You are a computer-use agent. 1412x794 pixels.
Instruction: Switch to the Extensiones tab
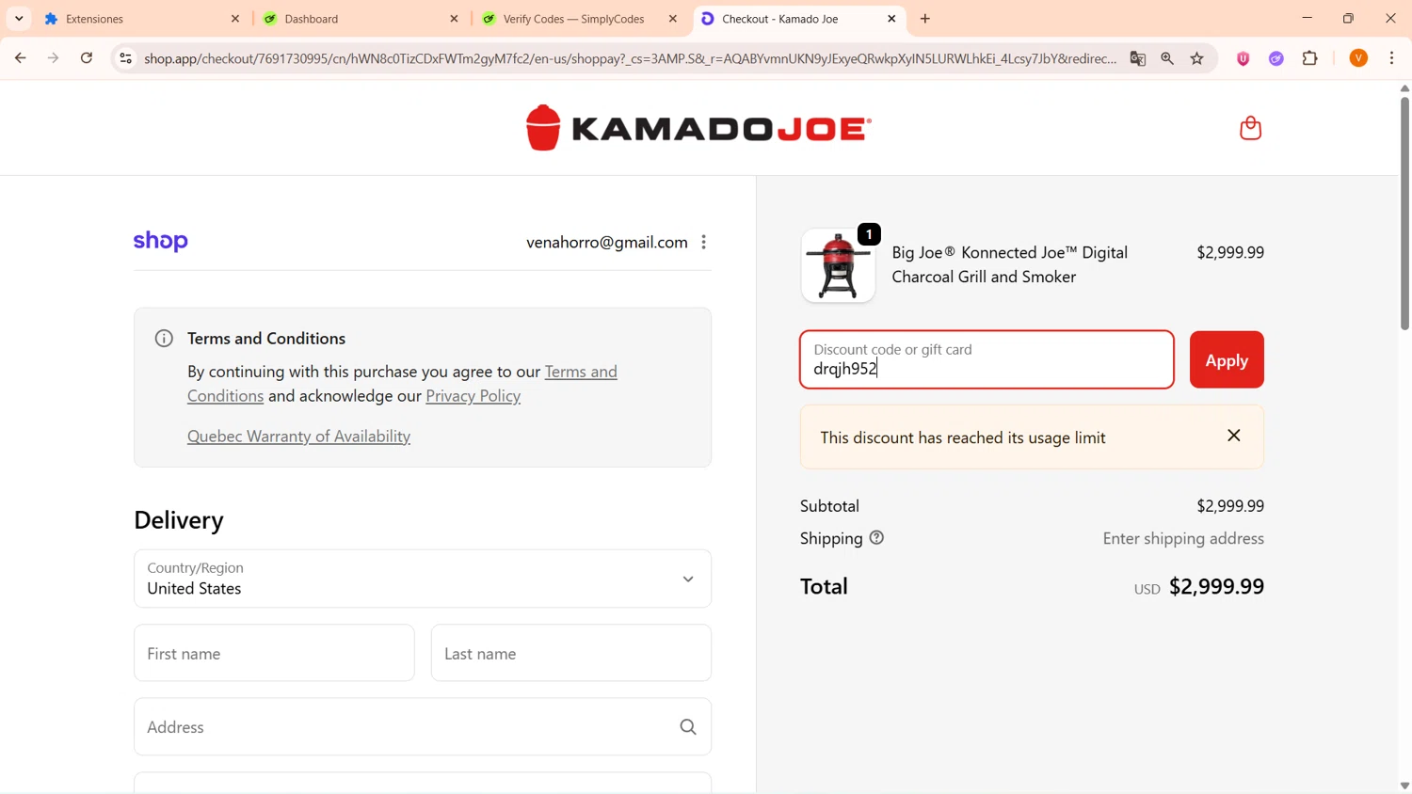coord(141,19)
